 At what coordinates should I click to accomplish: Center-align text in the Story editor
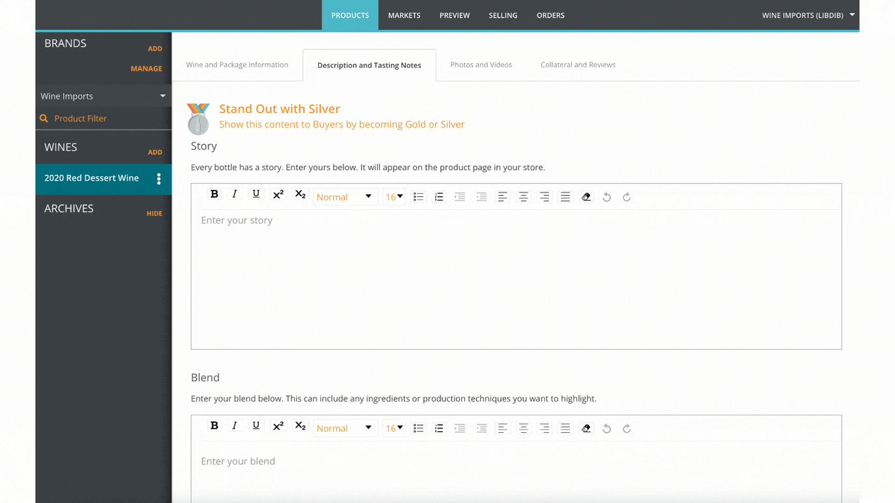click(523, 196)
